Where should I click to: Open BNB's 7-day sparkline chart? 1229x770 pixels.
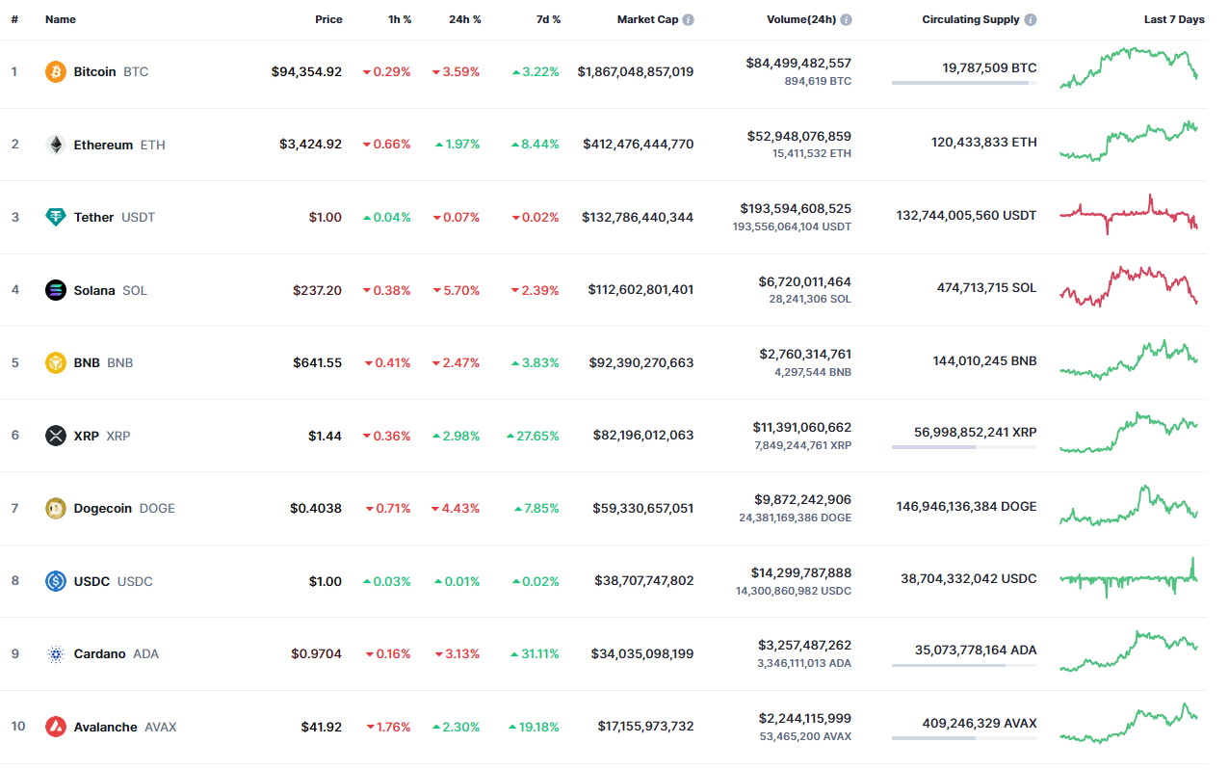(1129, 358)
